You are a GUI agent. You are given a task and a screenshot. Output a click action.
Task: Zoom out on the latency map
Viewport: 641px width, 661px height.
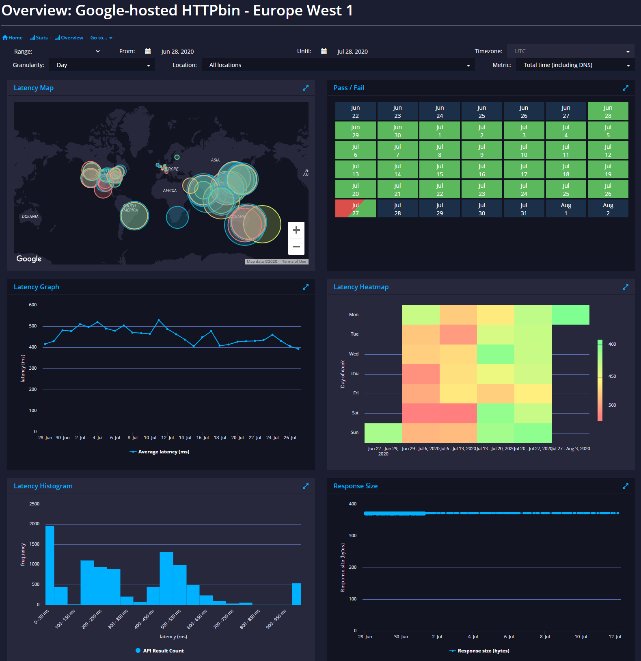click(x=296, y=247)
